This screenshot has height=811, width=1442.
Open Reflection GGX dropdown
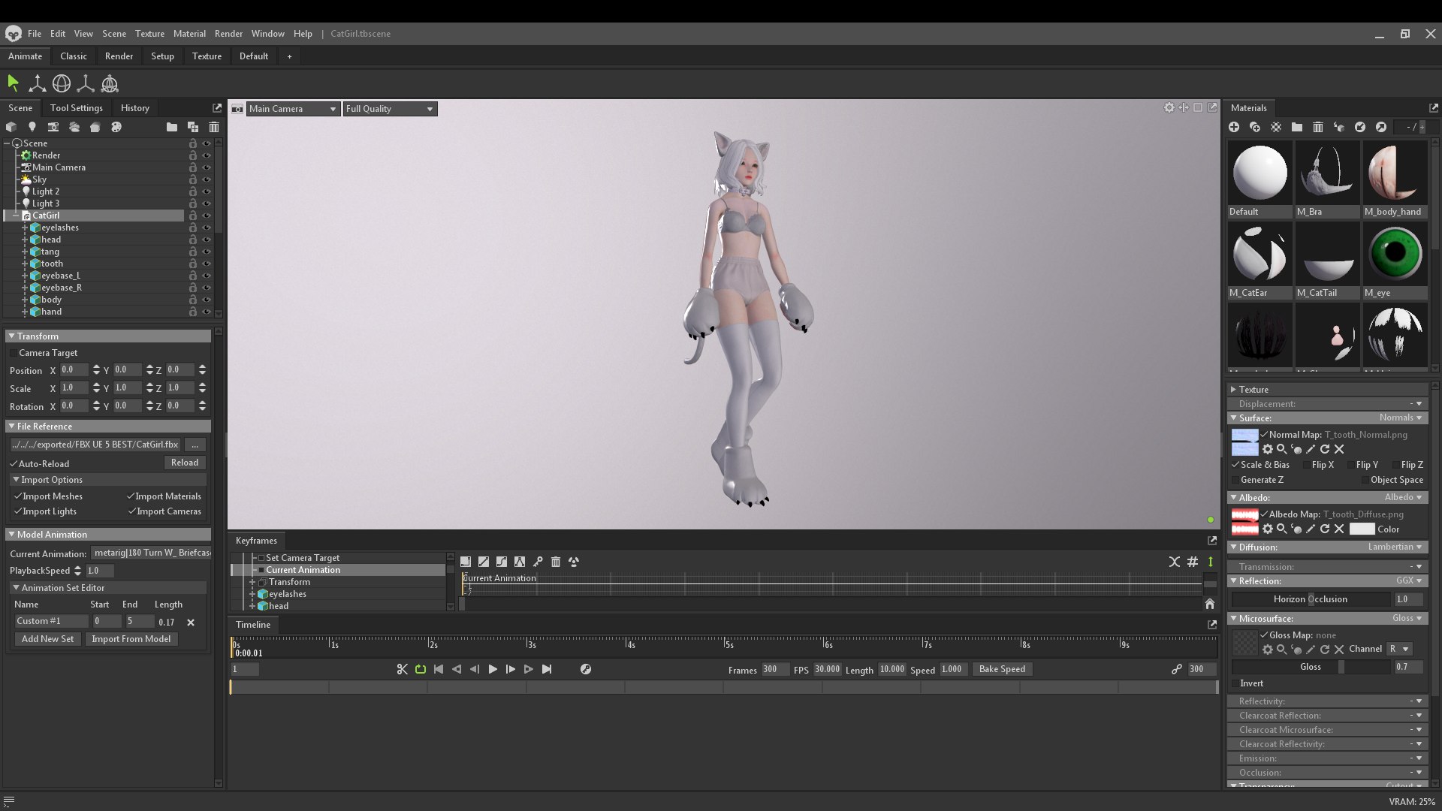1409,581
